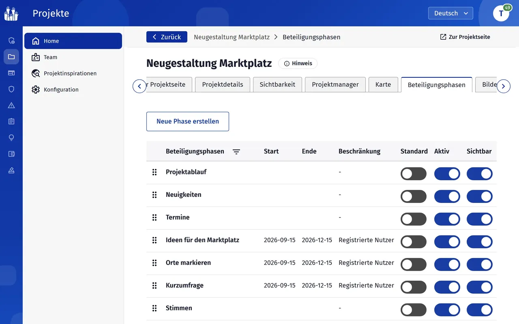Viewport: 519px width, 324px height.
Task: Open the voting stamp sidebar icon
Action: 11,170
